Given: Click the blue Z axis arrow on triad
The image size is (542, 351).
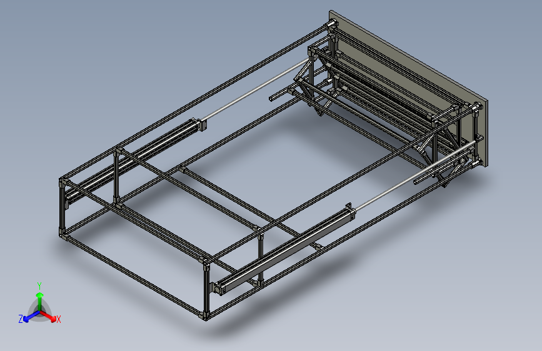Looking at the screenshot, I should click(x=31, y=317).
